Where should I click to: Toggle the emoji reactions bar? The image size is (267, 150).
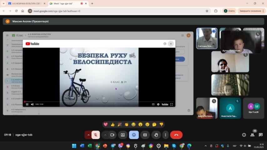tap(134, 135)
